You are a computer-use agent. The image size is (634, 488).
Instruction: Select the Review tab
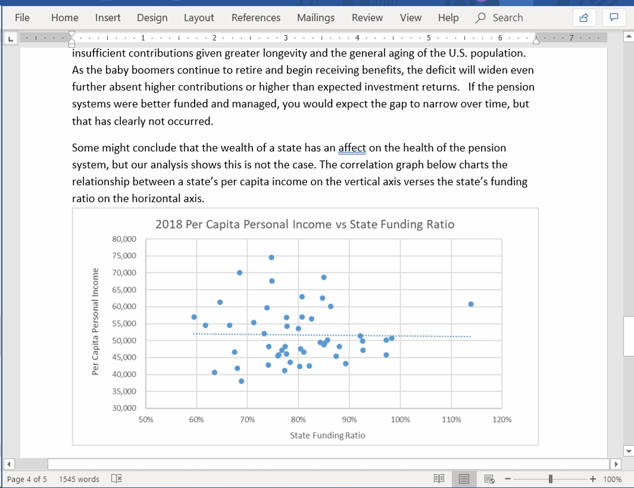click(x=367, y=18)
